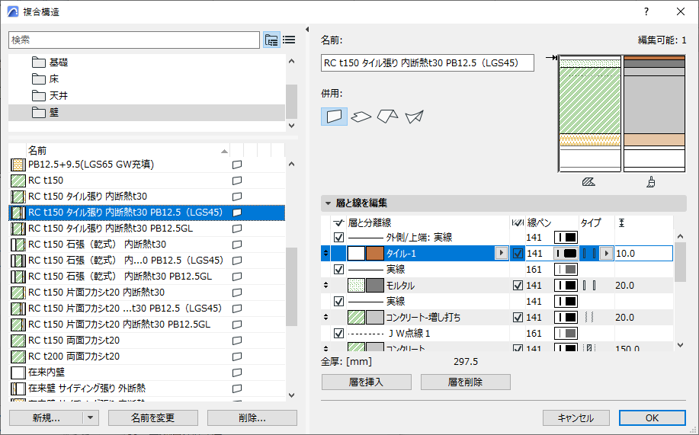This screenshot has height=435, width=699.
Task: Open the 床 folder
Action: coord(147,79)
